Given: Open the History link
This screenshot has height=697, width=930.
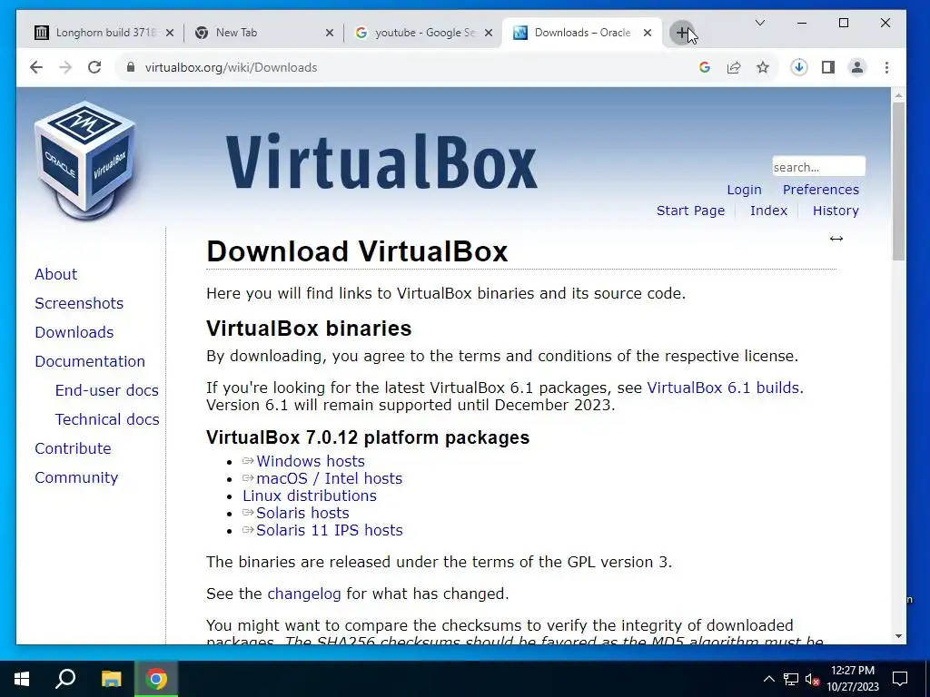Looking at the screenshot, I should pos(836,211).
